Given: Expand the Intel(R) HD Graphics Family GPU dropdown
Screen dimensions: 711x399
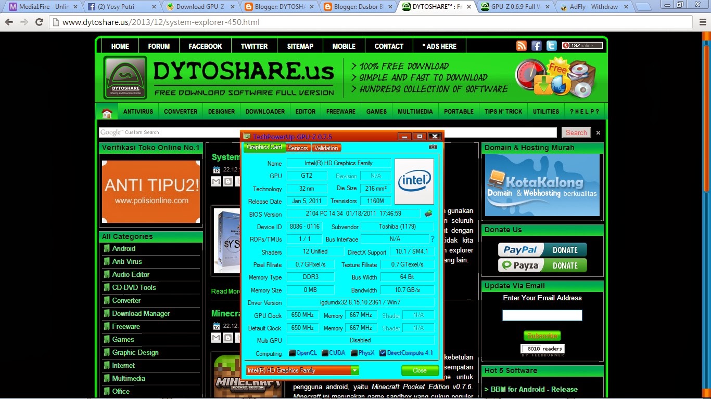Looking at the screenshot, I should pos(354,370).
